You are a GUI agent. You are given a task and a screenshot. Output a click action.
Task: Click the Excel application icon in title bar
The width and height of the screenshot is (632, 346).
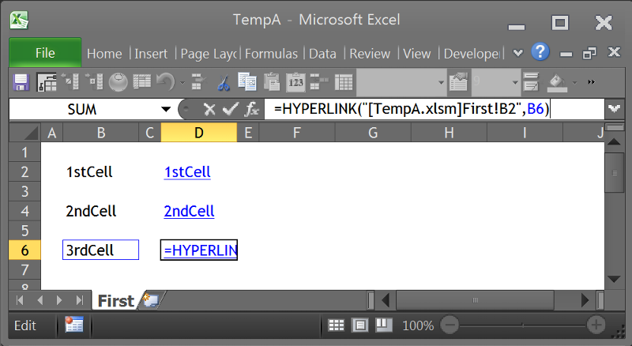click(19, 21)
